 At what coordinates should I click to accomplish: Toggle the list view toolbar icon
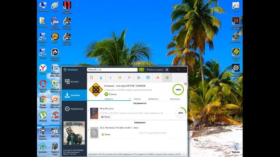coord(167,78)
